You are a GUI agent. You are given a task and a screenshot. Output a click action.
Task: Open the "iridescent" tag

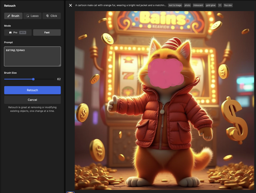(x=198, y=5)
